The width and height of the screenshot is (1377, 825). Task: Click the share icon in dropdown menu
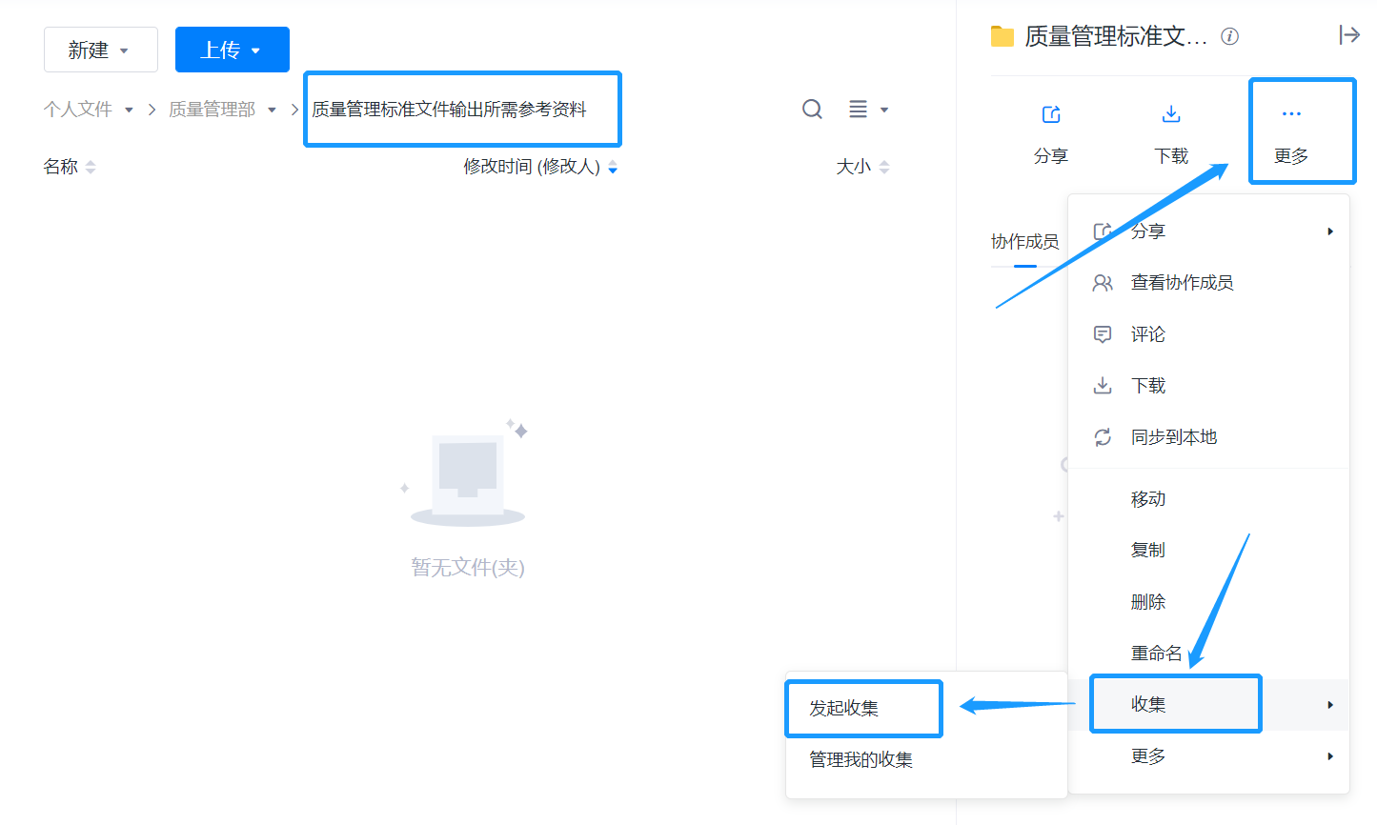coord(1103,231)
